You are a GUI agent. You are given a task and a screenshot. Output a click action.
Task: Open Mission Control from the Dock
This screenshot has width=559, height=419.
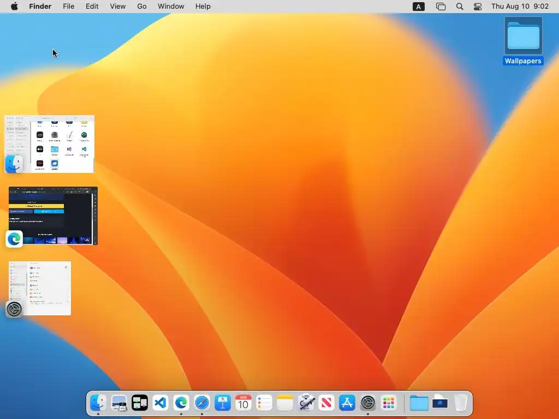(x=139, y=403)
